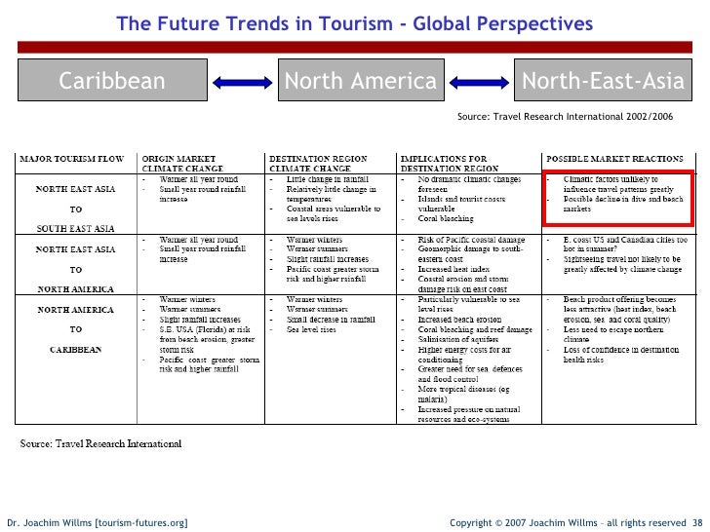Click slide number 38
Viewport: 710px width, 532px height.
(x=697, y=523)
